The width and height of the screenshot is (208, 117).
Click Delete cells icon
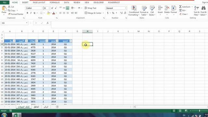167,8
